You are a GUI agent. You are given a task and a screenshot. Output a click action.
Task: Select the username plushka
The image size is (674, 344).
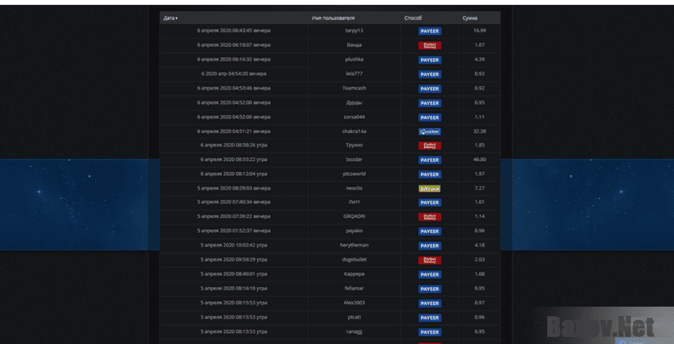pyautogui.click(x=354, y=59)
